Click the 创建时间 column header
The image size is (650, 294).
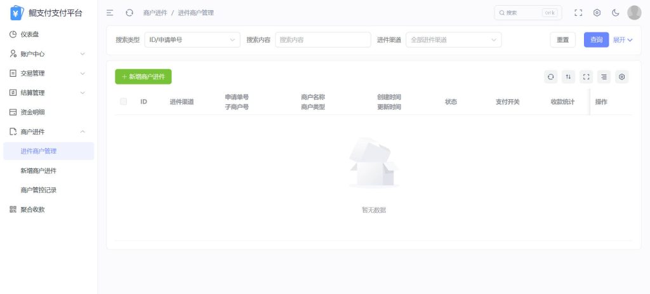click(389, 97)
